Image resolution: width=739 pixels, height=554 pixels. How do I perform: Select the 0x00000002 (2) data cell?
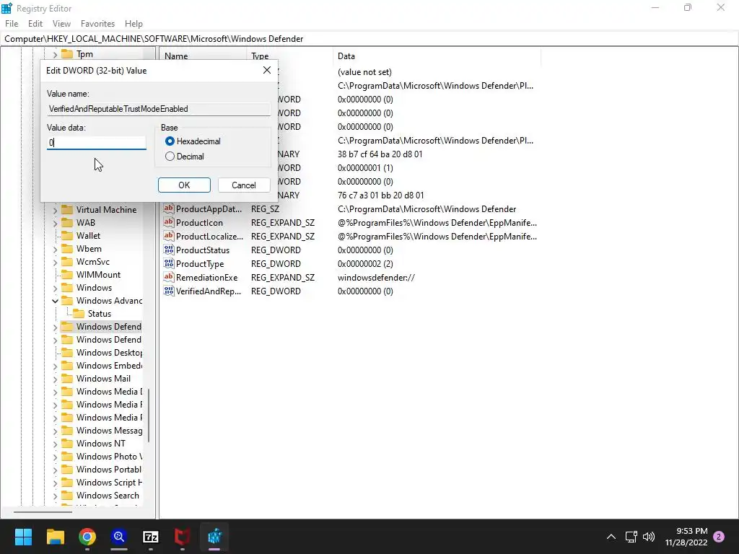coord(365,264)
